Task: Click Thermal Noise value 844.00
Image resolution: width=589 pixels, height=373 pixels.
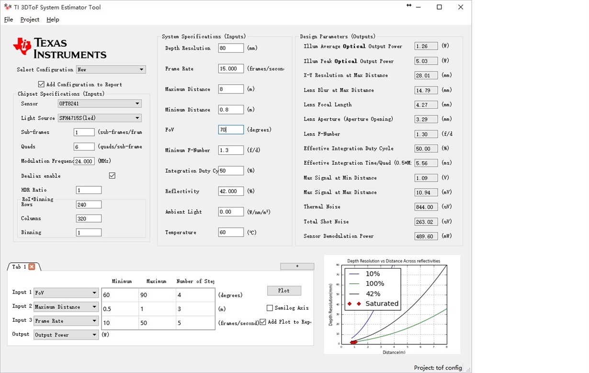Action: pyautogui.click(x=426, y=207)
